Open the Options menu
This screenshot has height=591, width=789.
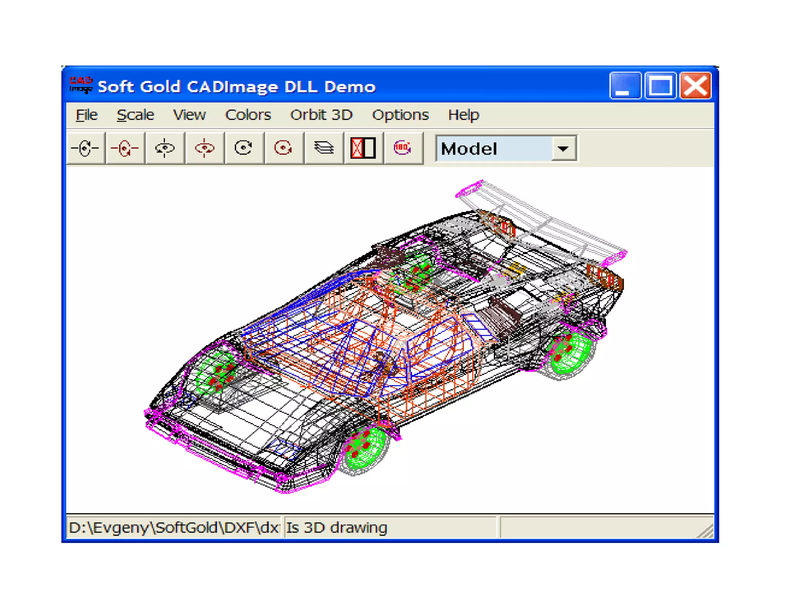click(400, 115)
